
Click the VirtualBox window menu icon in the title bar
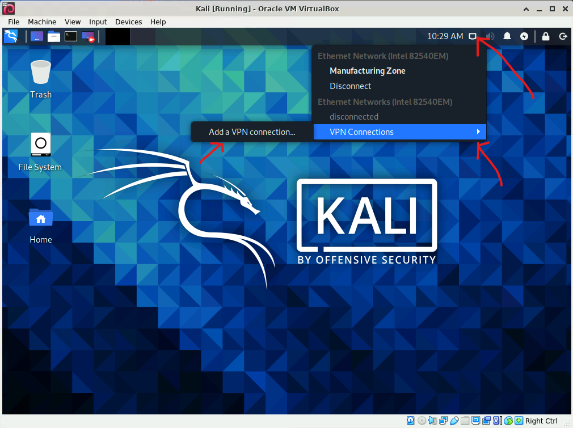9,9
